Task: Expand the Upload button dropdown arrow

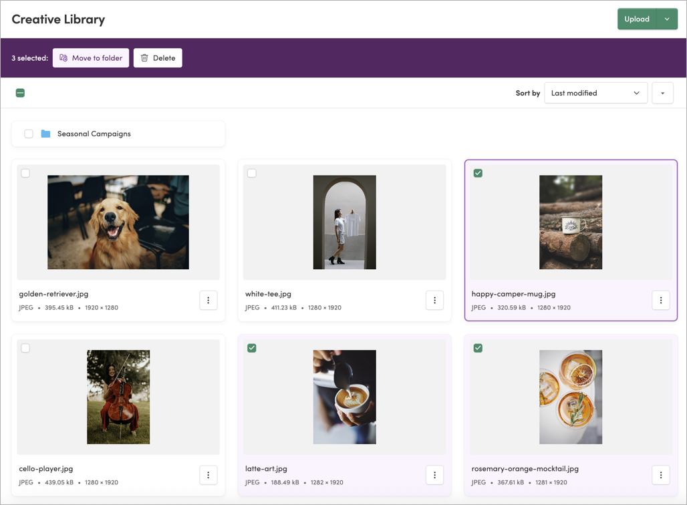Action: (x=667, y=19)
